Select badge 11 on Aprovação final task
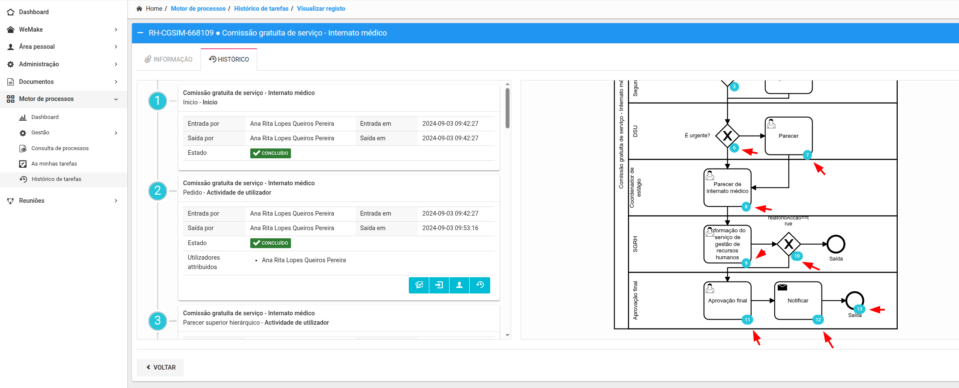 747,320
